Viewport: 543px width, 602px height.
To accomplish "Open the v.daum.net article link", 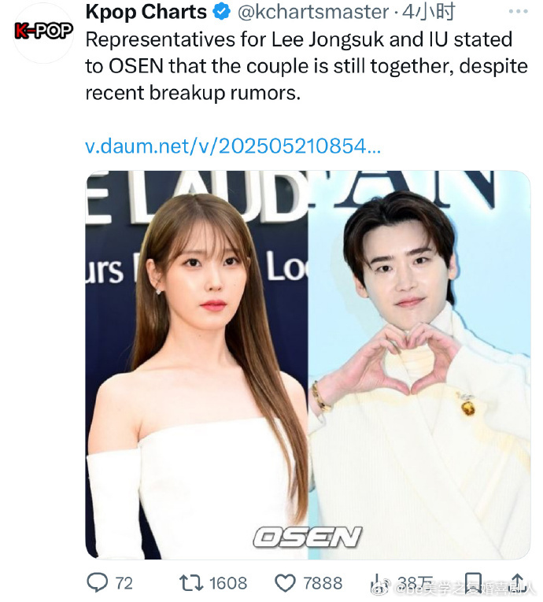I will point(233,146).
